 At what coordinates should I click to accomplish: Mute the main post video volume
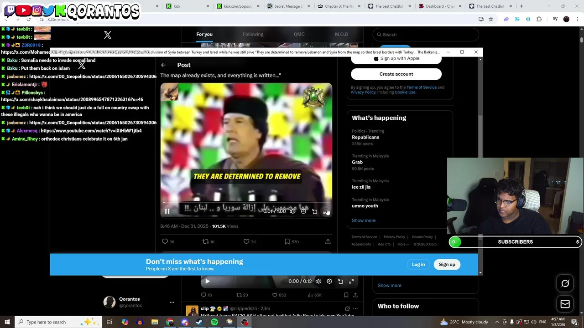pos(292,211)
